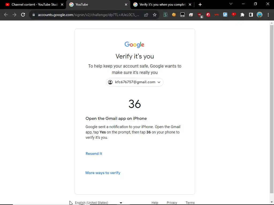The image size is (274, 205).
Task: Reload the current page
Action: [23, 15]
